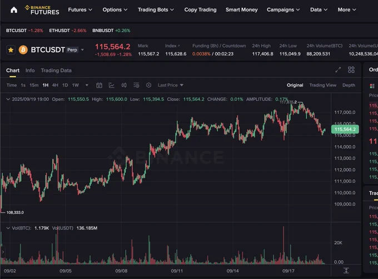Click the large 115,564.2 last price

(113, 47)
